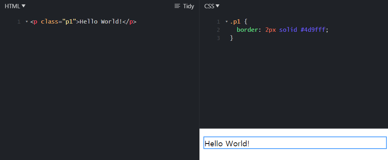Click the Hello World! paragraph in preview
The width and height of the screenshot is (388, 160).
pyautogui.click(x=295, y=143)
